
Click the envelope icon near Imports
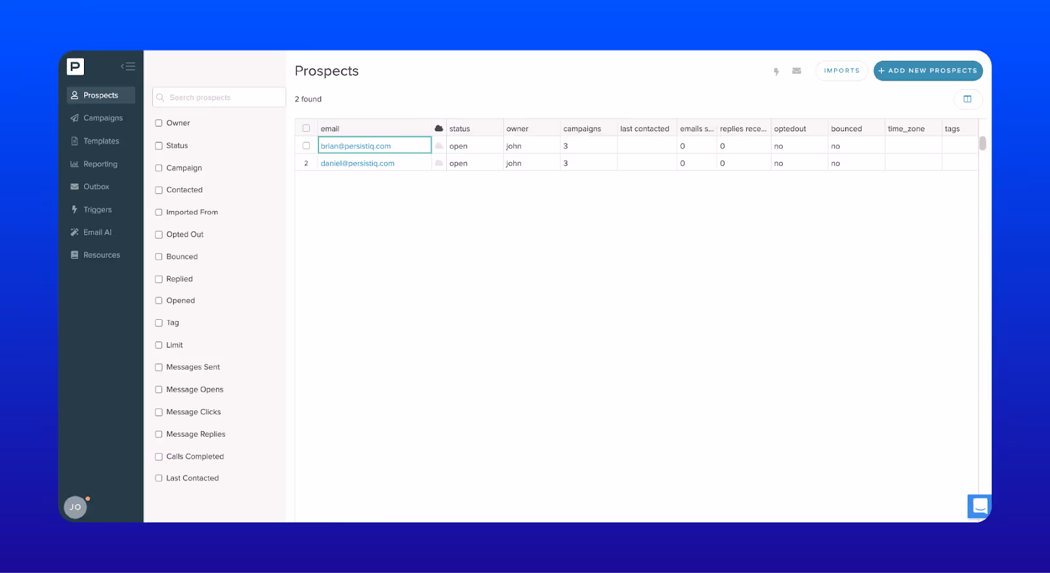pos(797,71)
